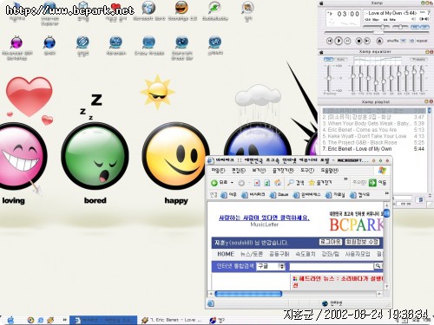434x325 pixels.
Task: Click the 로그아웃 button on the page
Action: (x=330, y=242)
